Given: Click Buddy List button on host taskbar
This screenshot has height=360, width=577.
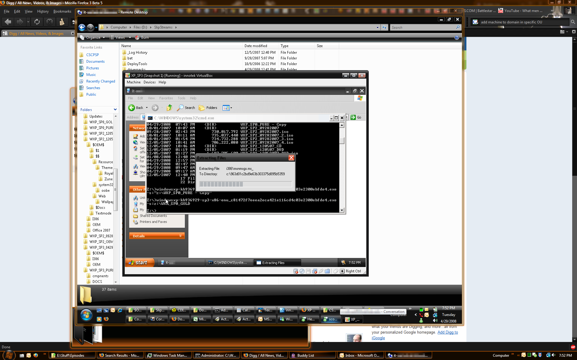Looking at the screenshot, I should pos(313,355).
